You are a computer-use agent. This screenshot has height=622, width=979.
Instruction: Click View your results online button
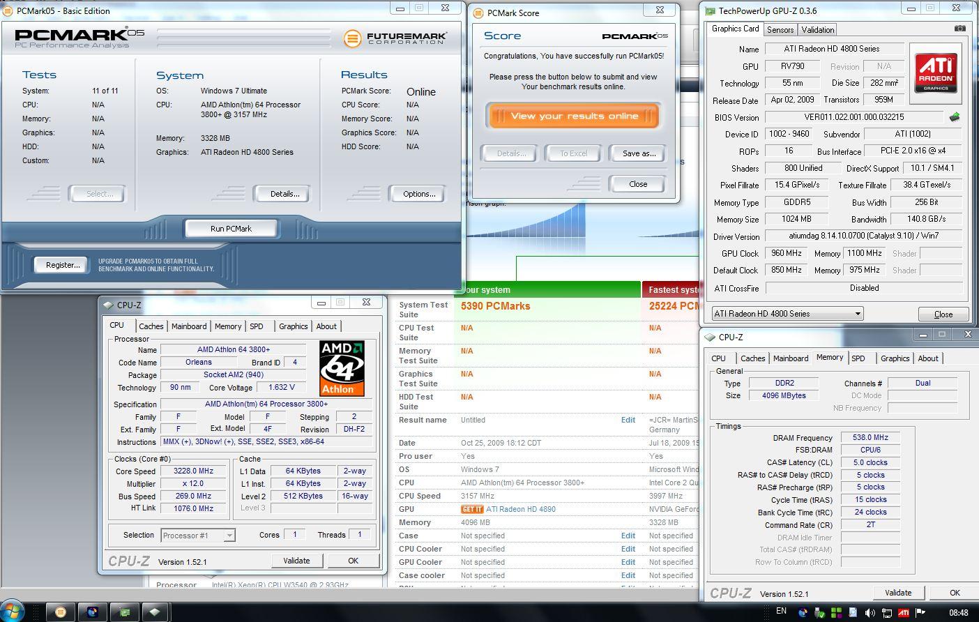[574, 116]
